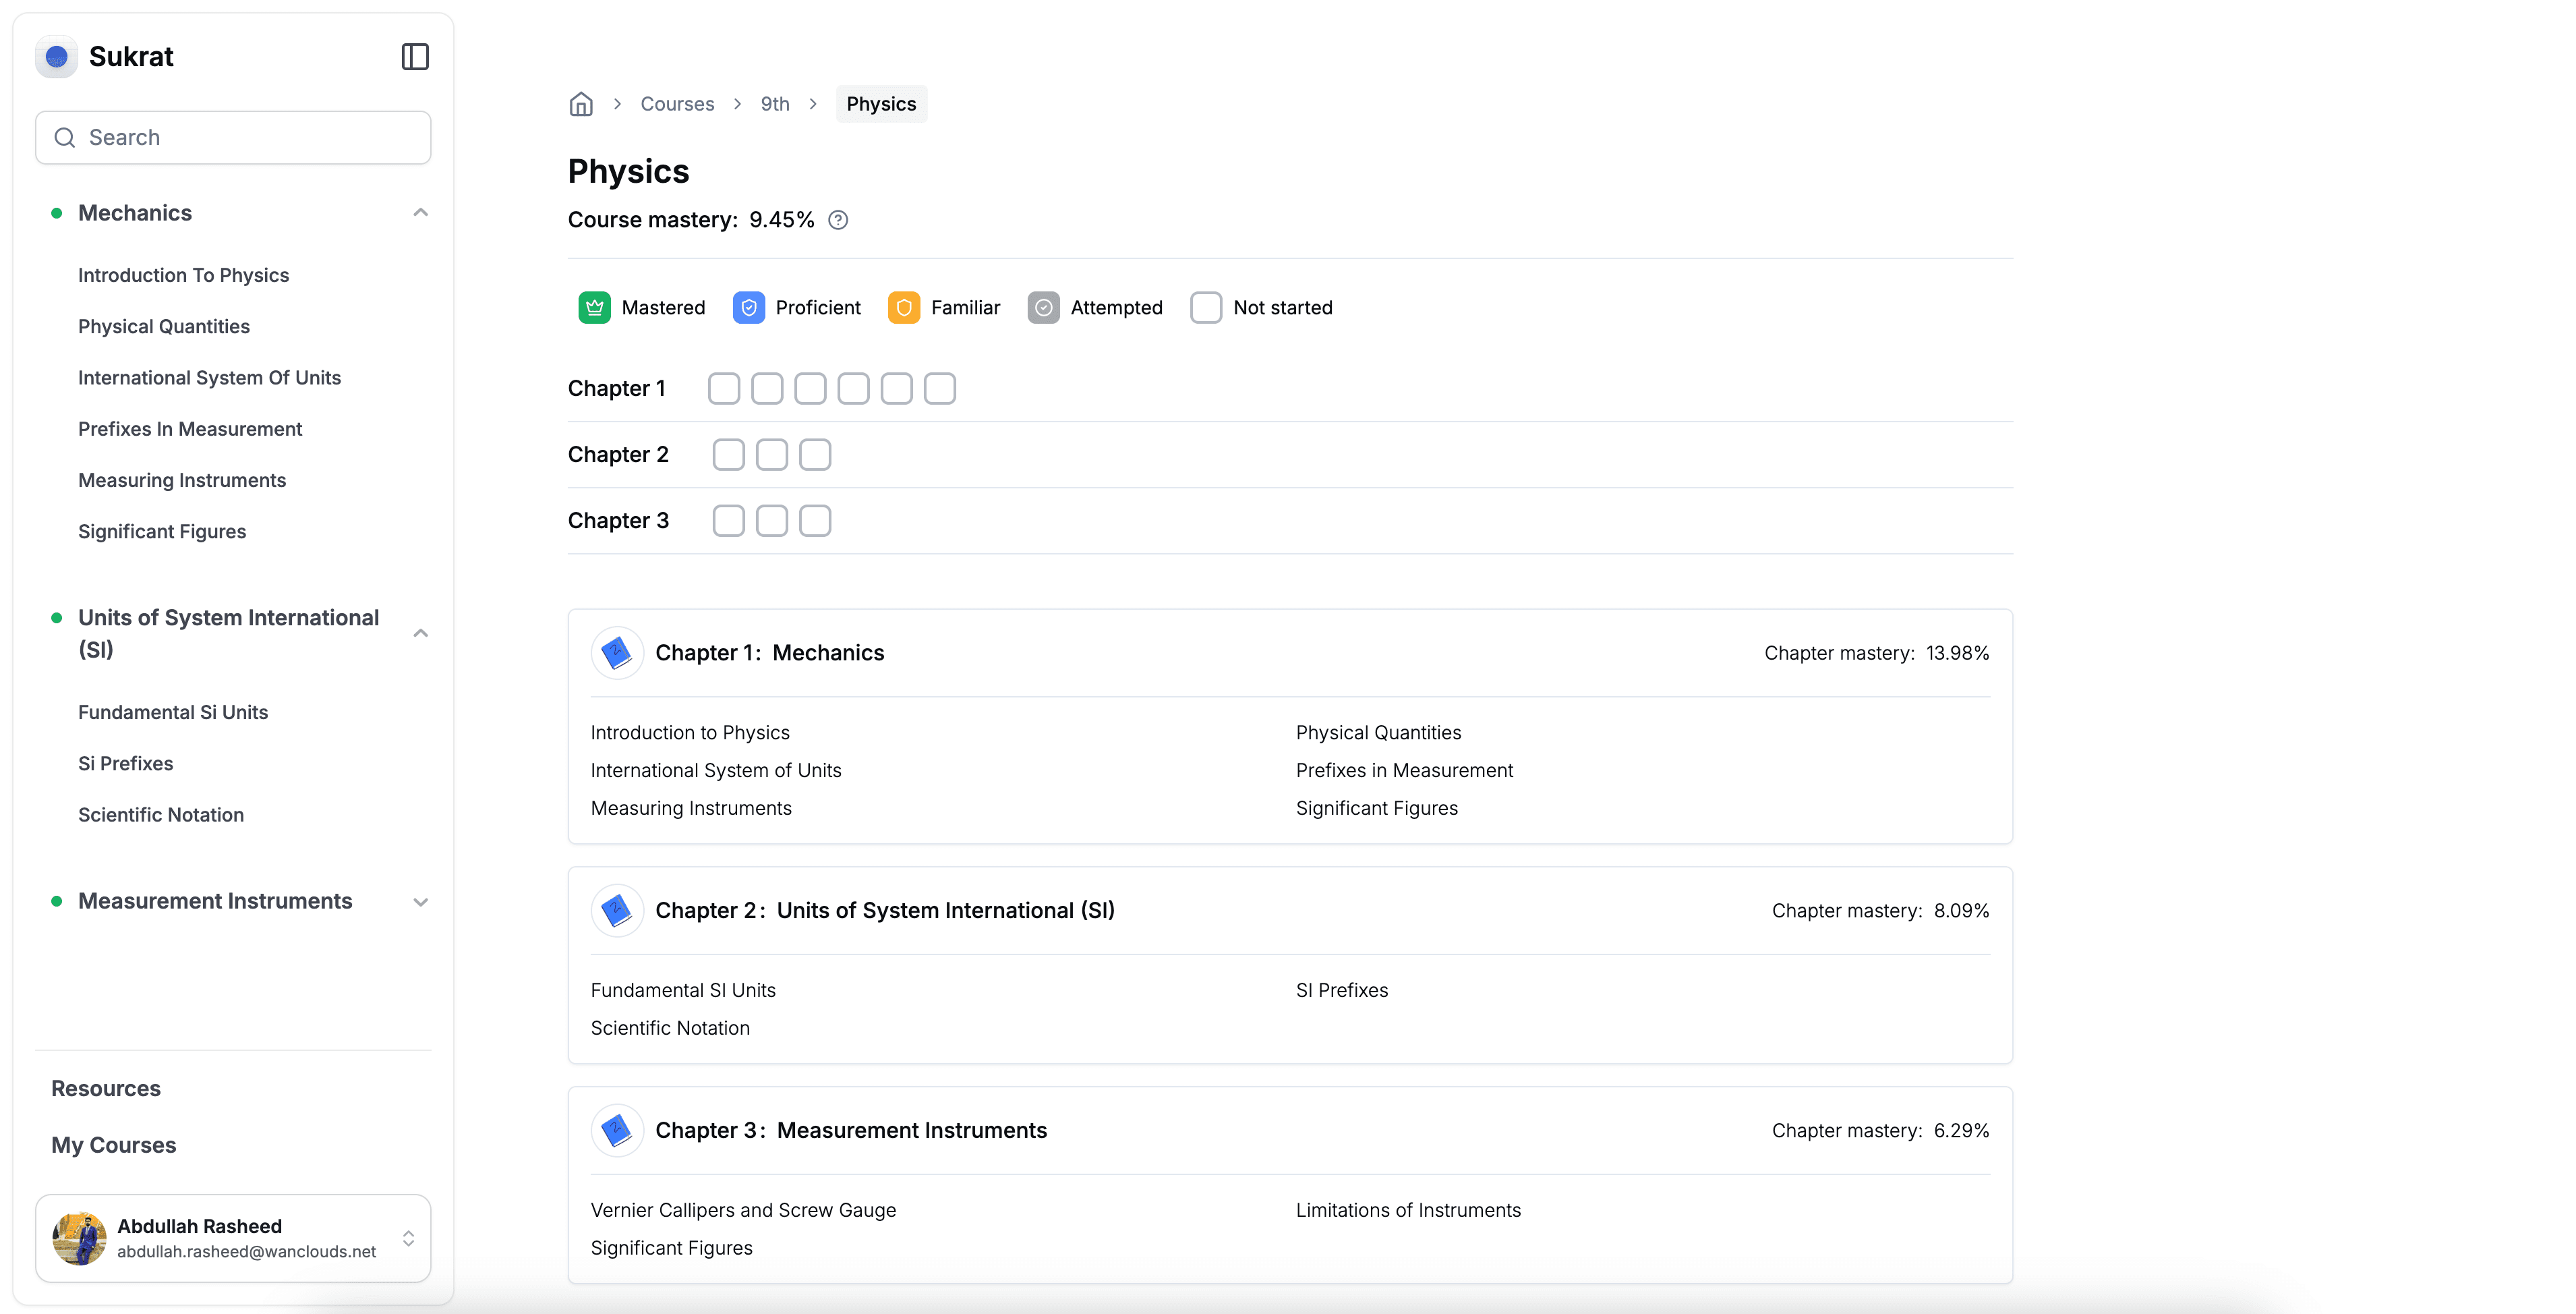The height and width of the screenshot is (1314, 2576).
Task: Click the first progress circle in Chapter 1 row
Action: click(724, 388)
